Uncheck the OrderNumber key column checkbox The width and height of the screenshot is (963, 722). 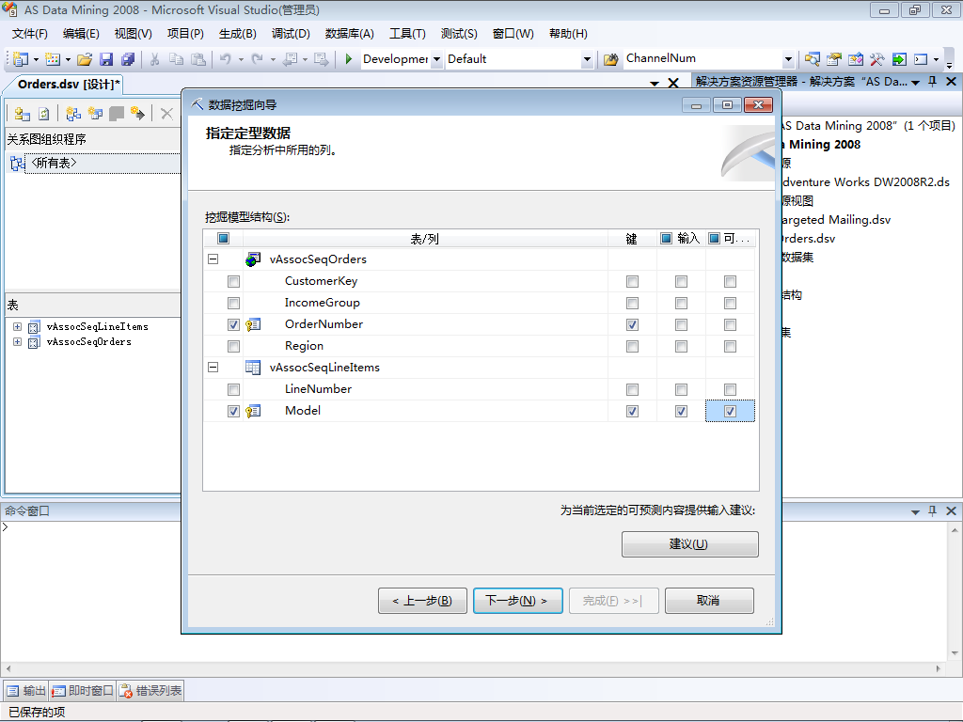tap(632, 324)
